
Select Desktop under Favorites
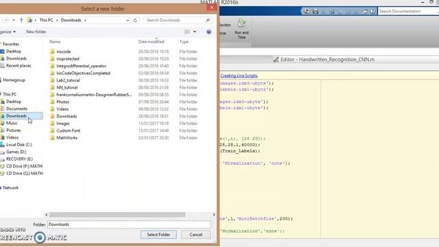tap(14, 51)
